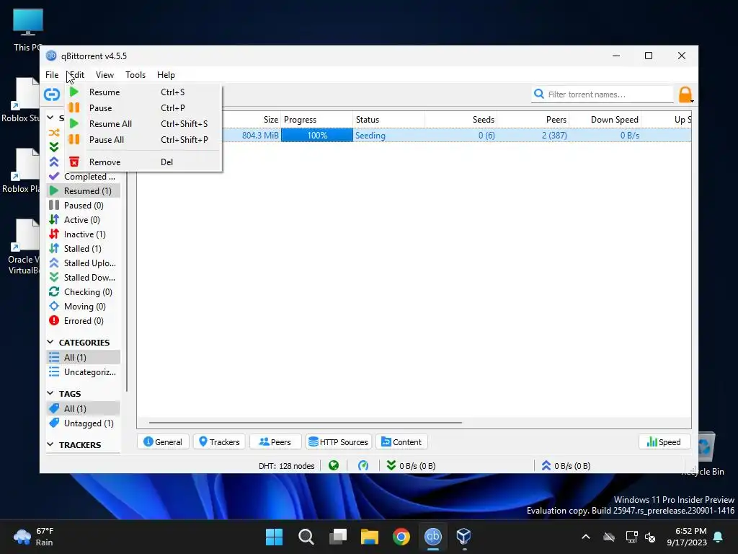Click the DHT: 128 nodes status text
This screenshot has width=738, height=554.
tap(286, 466)
